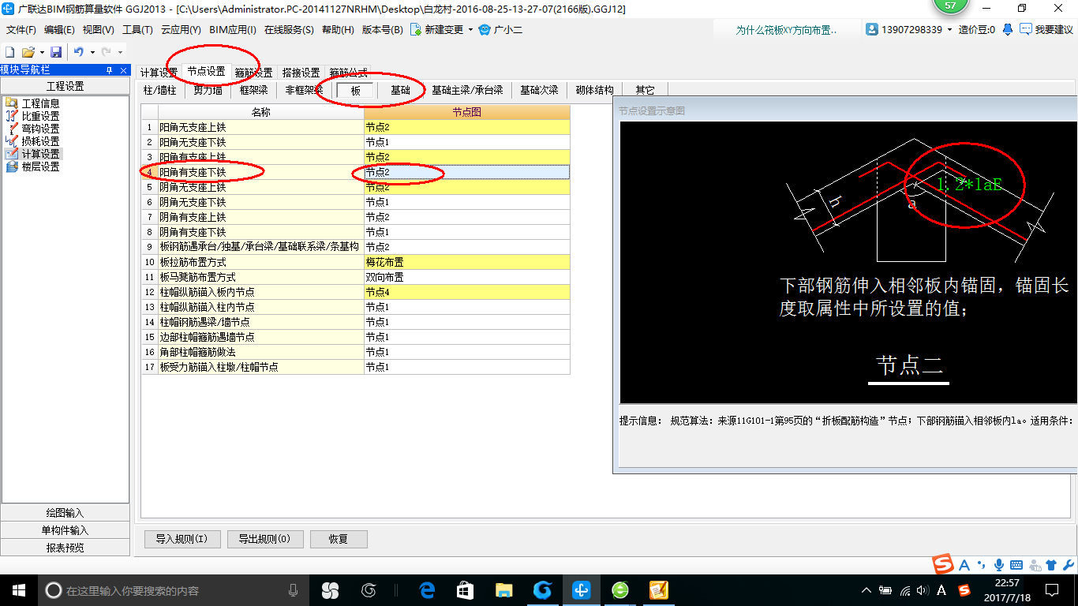This screenshot has width=1078, height=606.
Task: Click the Windows Start button
Action: coord(18,589)
